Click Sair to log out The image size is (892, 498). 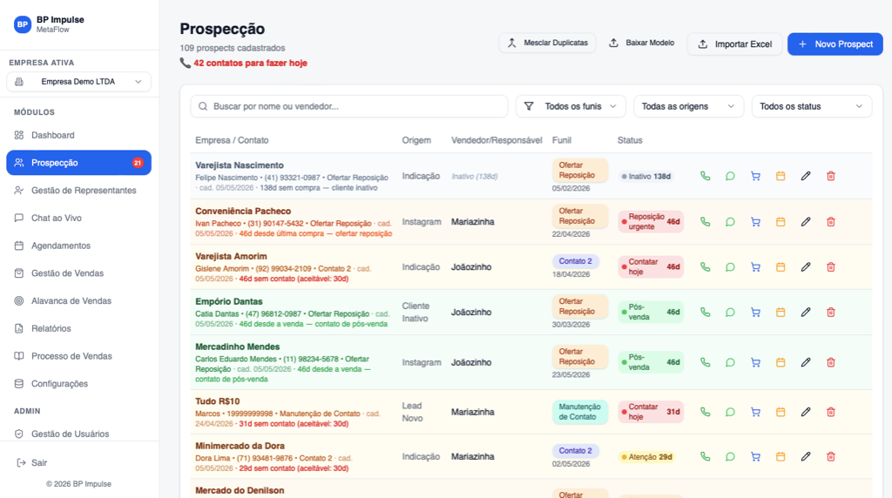click(x=32, y=463)
